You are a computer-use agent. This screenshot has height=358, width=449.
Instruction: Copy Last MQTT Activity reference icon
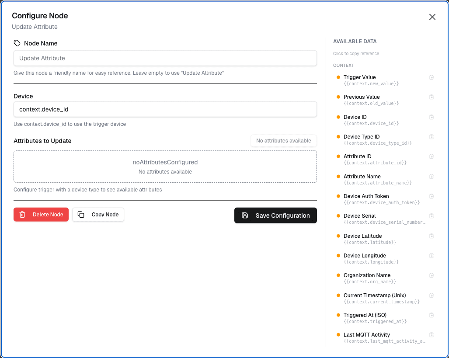coord(432,335)
